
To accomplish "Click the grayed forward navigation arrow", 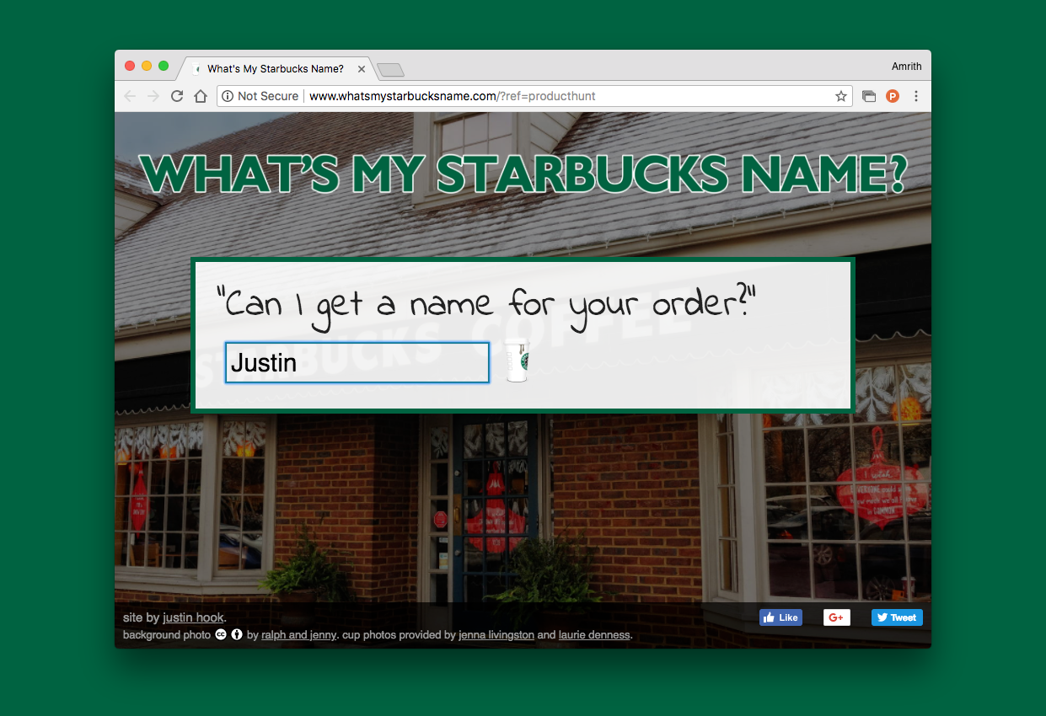I will click(153, 96).
